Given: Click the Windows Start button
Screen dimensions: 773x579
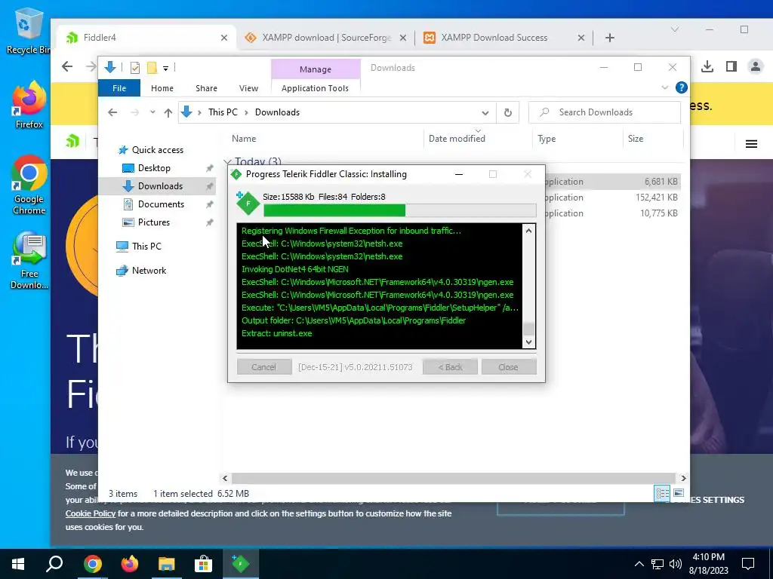Looking at the screenshot, I should coord(18,564).
